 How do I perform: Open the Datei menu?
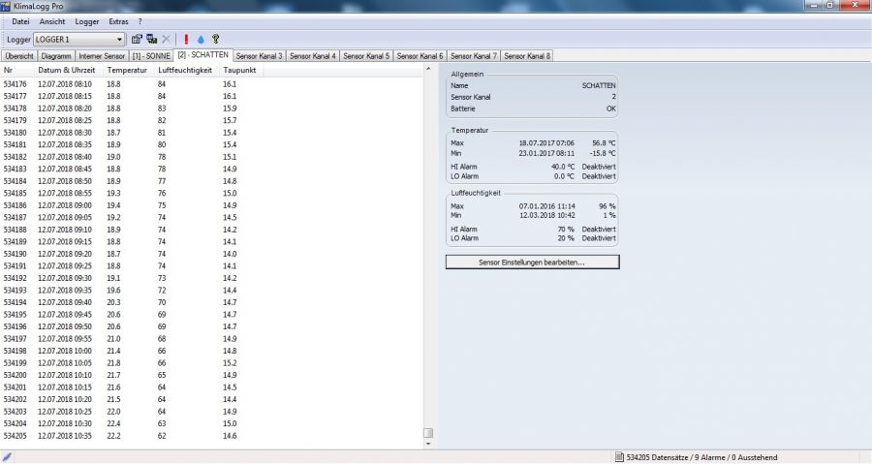point(20,21)
